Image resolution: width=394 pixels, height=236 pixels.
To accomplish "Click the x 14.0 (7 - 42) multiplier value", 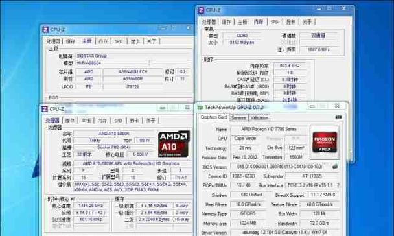I will (90, 213).
